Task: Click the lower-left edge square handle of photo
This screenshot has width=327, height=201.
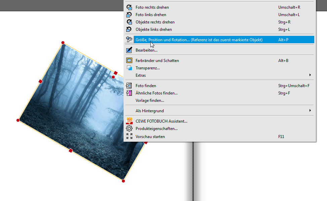Action: coord(71,150)
